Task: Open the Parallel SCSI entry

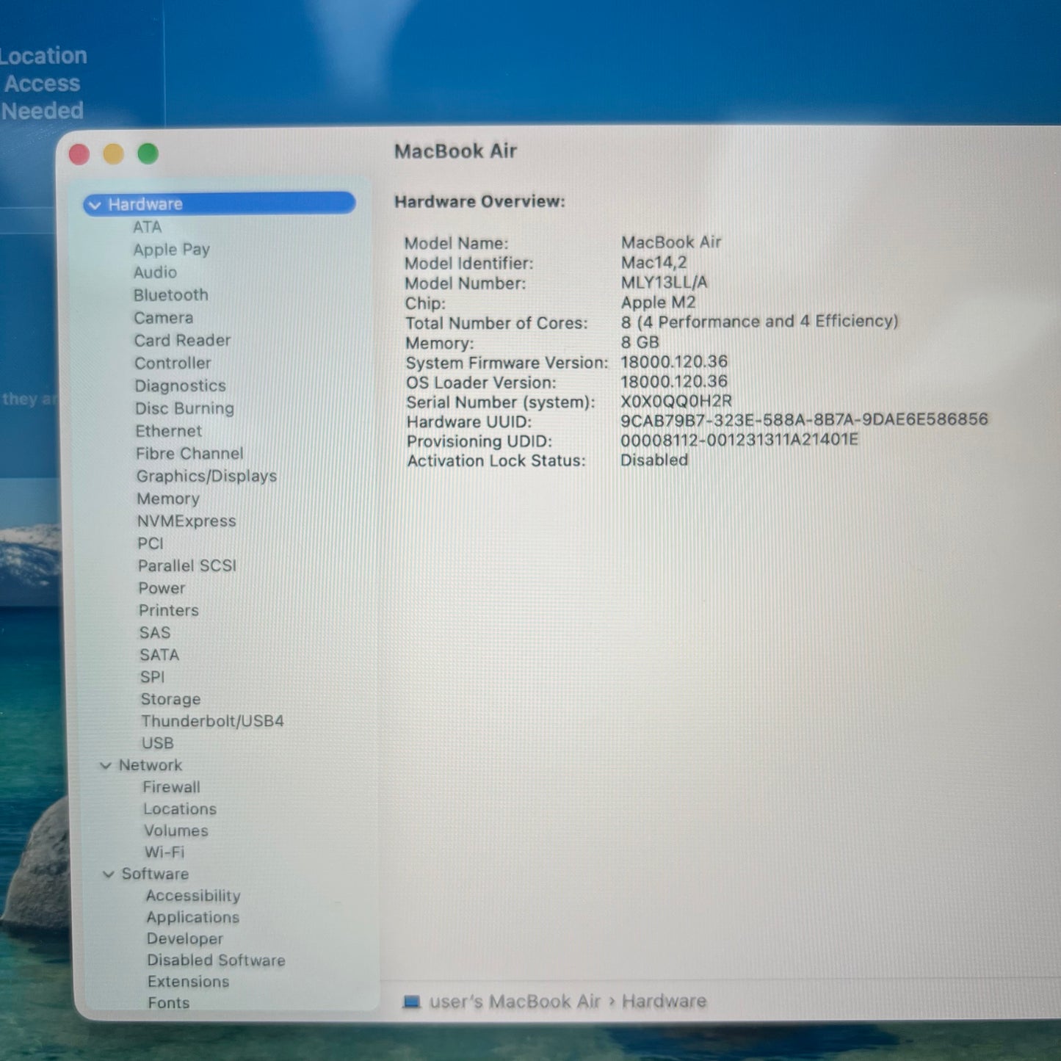Action: coord(187,566)
